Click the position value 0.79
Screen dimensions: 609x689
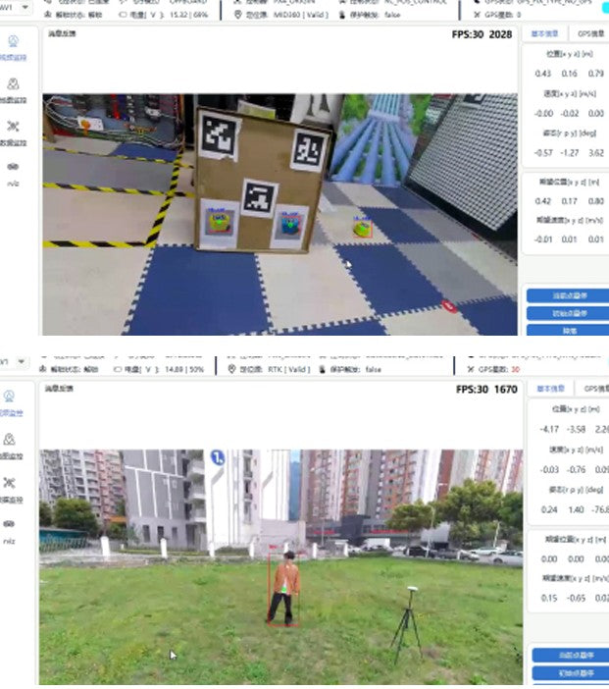coord(596,74)
